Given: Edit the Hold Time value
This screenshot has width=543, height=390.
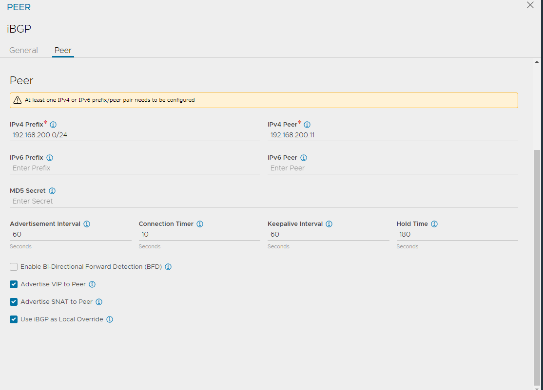Looking at the screenshot, I should click(457, 235).
